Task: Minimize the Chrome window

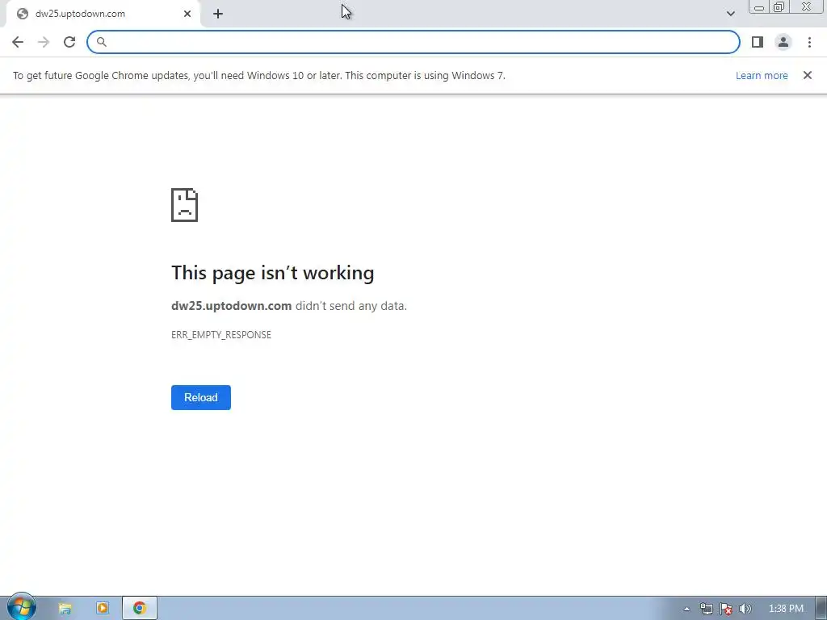Action: click(759, 6)
